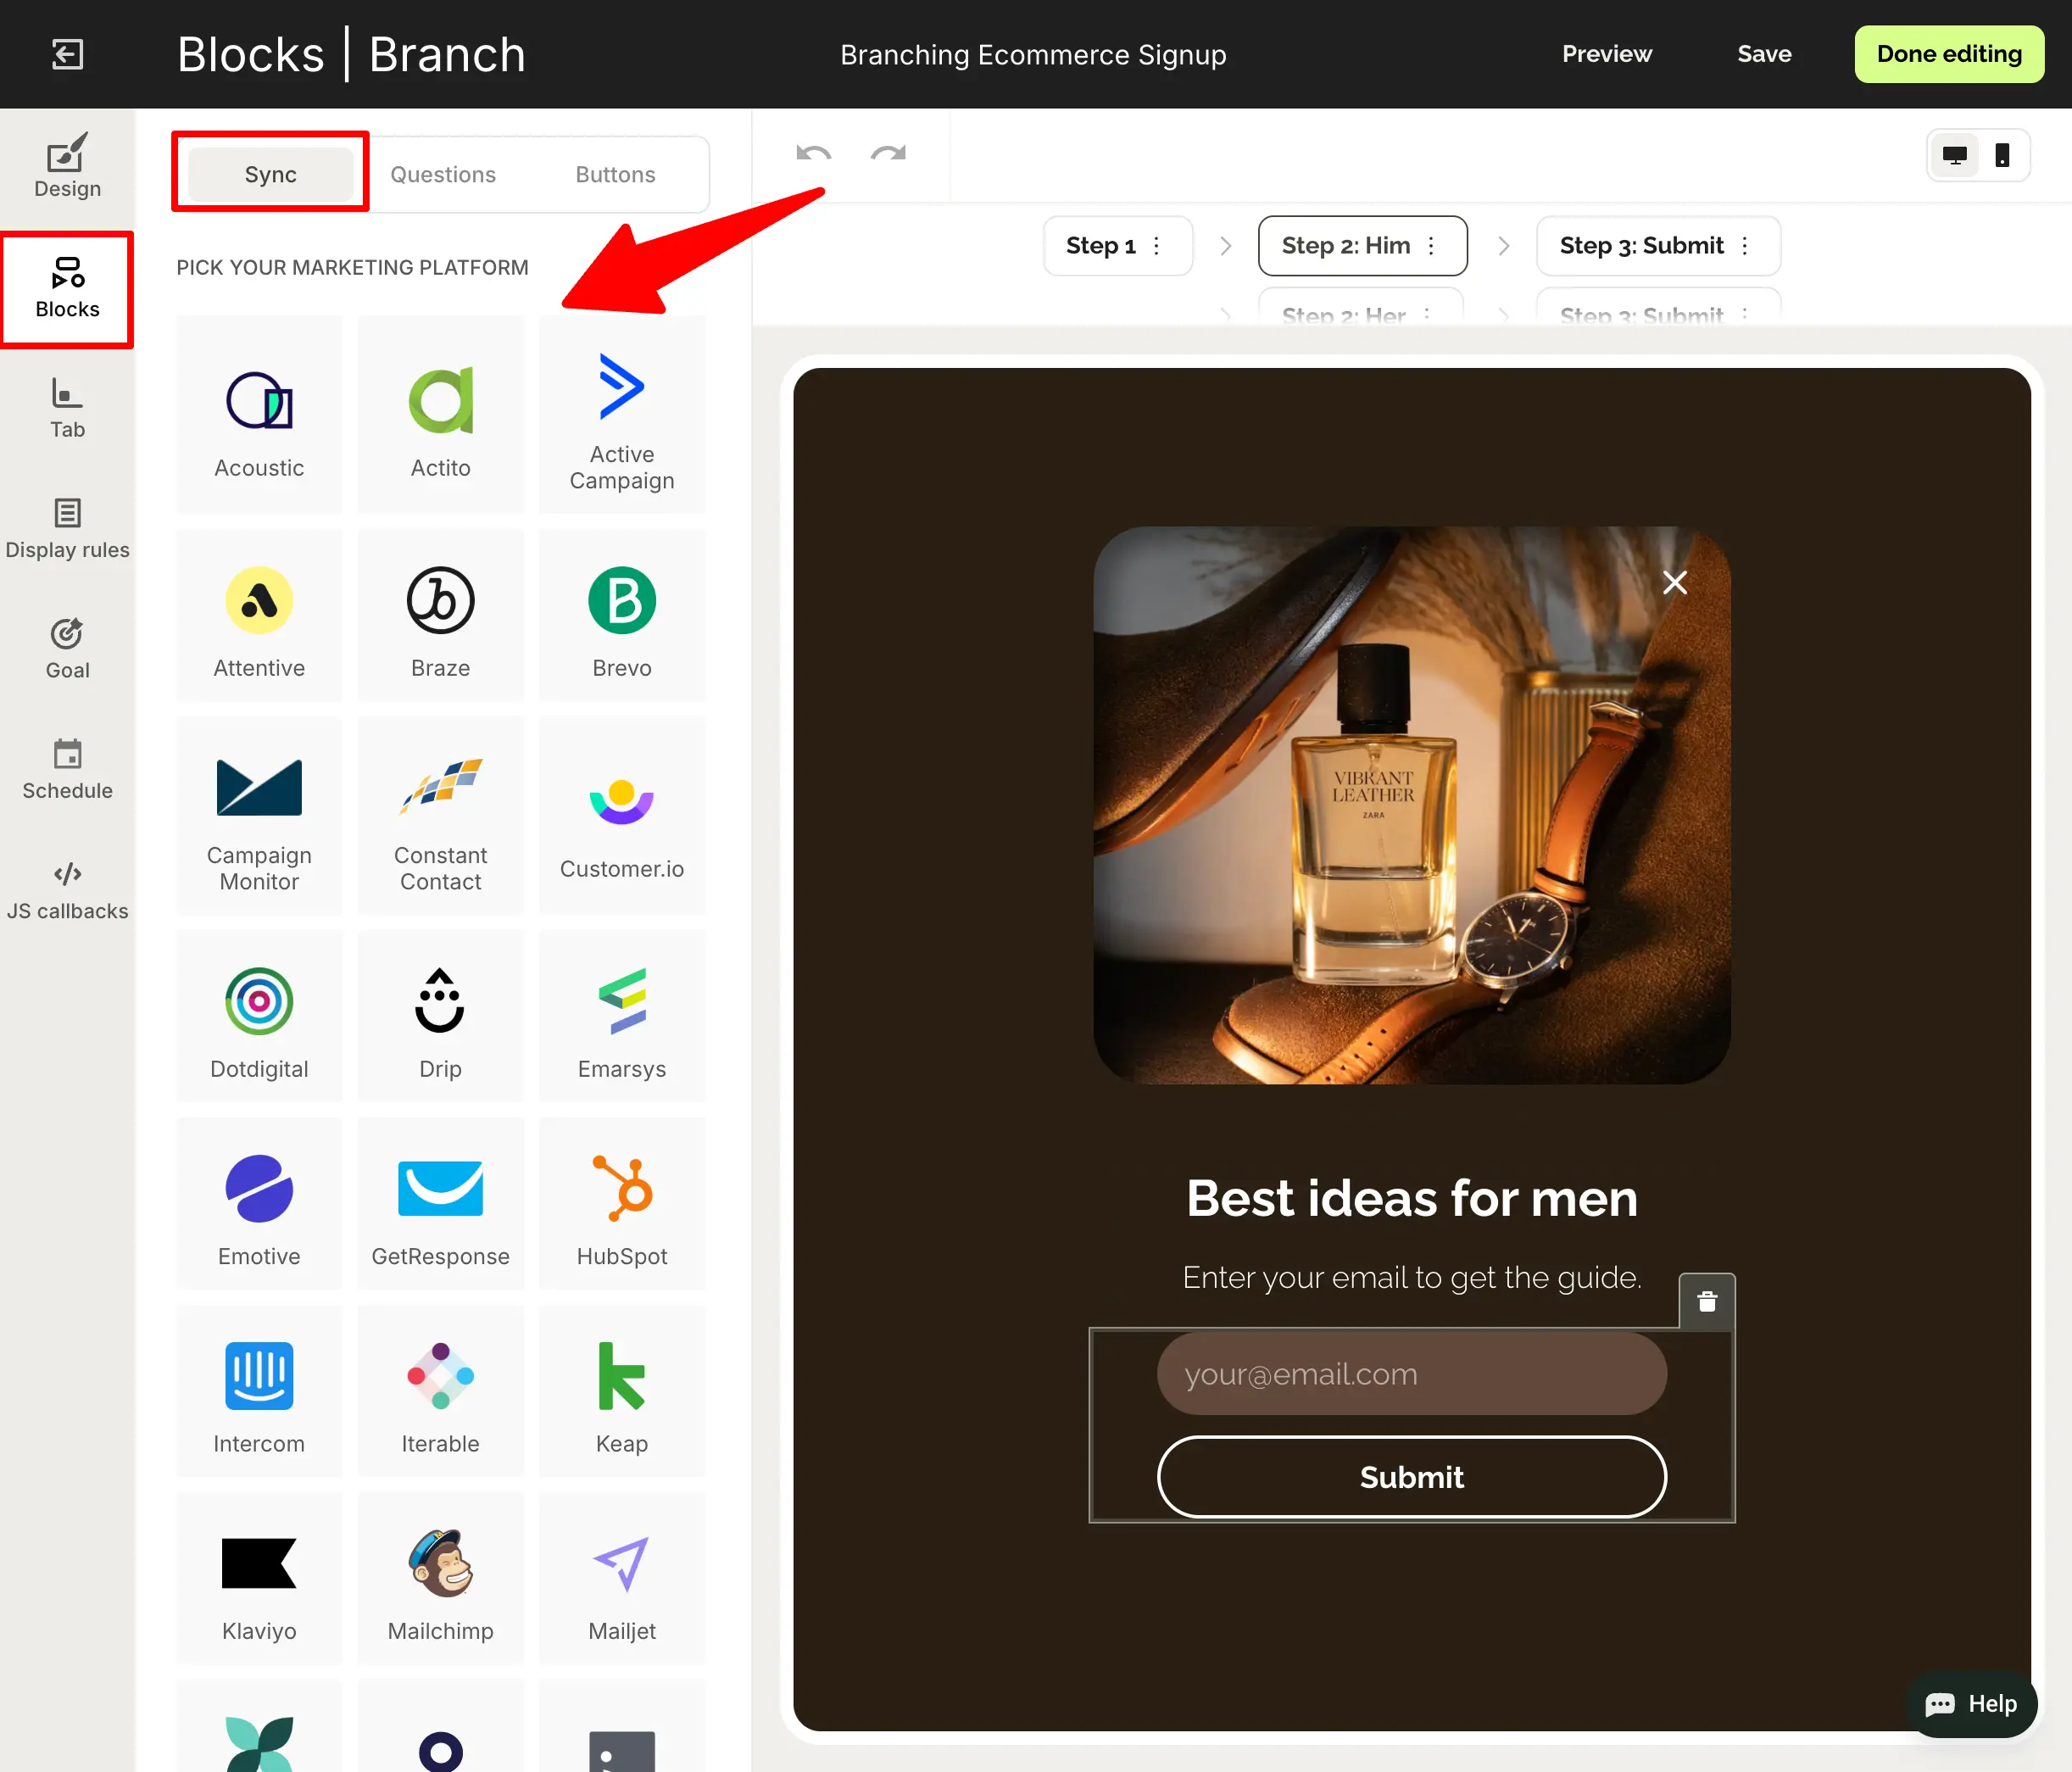Image resolution: width=2072 pixels, height=1772 pixels.
Task: Switch to mobile preview mode
Action: pos(2003,155)
